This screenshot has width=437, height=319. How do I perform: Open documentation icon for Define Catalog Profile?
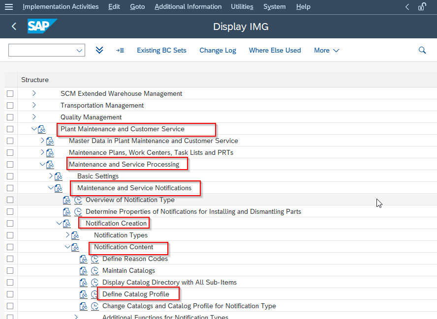(84, 294)
